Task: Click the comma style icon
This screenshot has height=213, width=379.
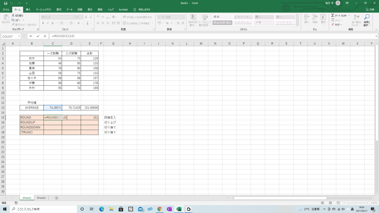Action: pyautogui.click(x=172, y=23)
